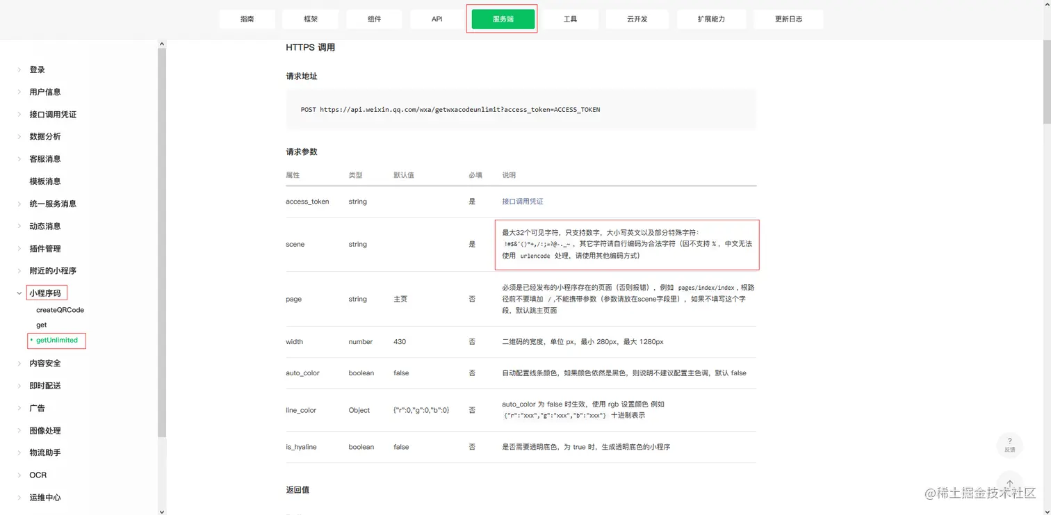Click the HTTPS 调用 heading

pyautogui.click(x=311, y=47)
